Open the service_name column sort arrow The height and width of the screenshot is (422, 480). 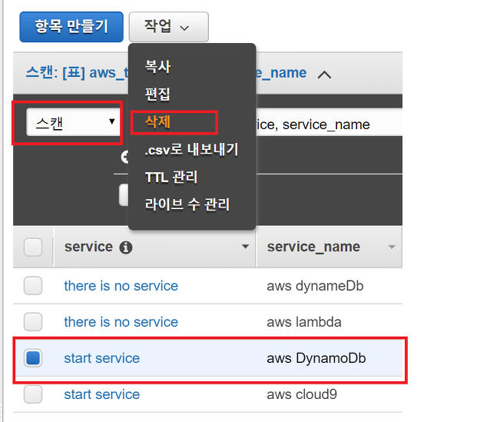392,247
